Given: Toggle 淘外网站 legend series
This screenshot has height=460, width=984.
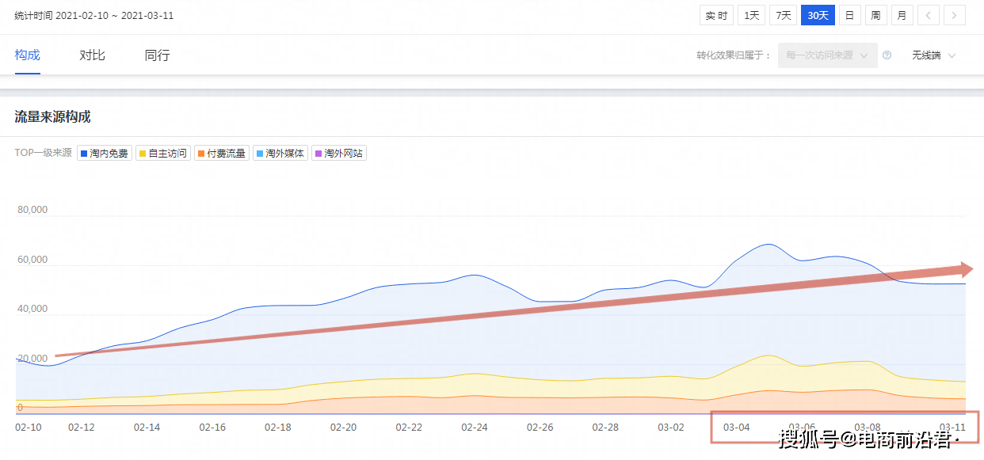Looking at the screenshot, I should [x=338, y=153].
